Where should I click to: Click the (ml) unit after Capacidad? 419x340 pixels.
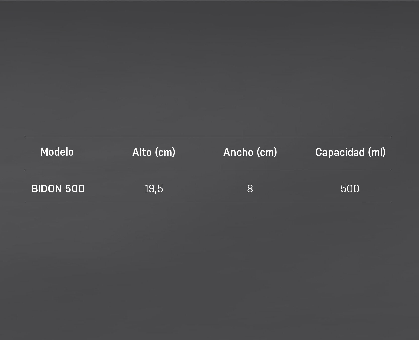(377, 153)
